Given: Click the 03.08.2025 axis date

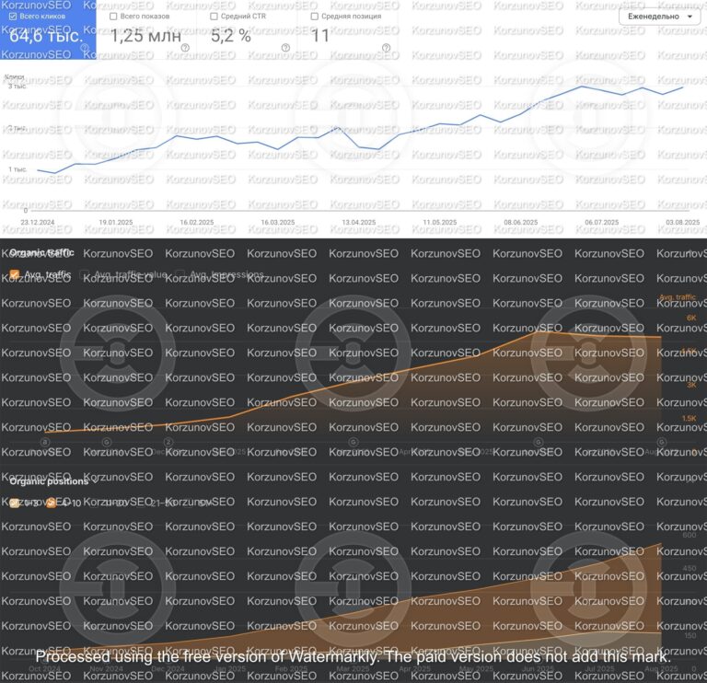Looking at the screenshot, I should [x=683, y=222].
